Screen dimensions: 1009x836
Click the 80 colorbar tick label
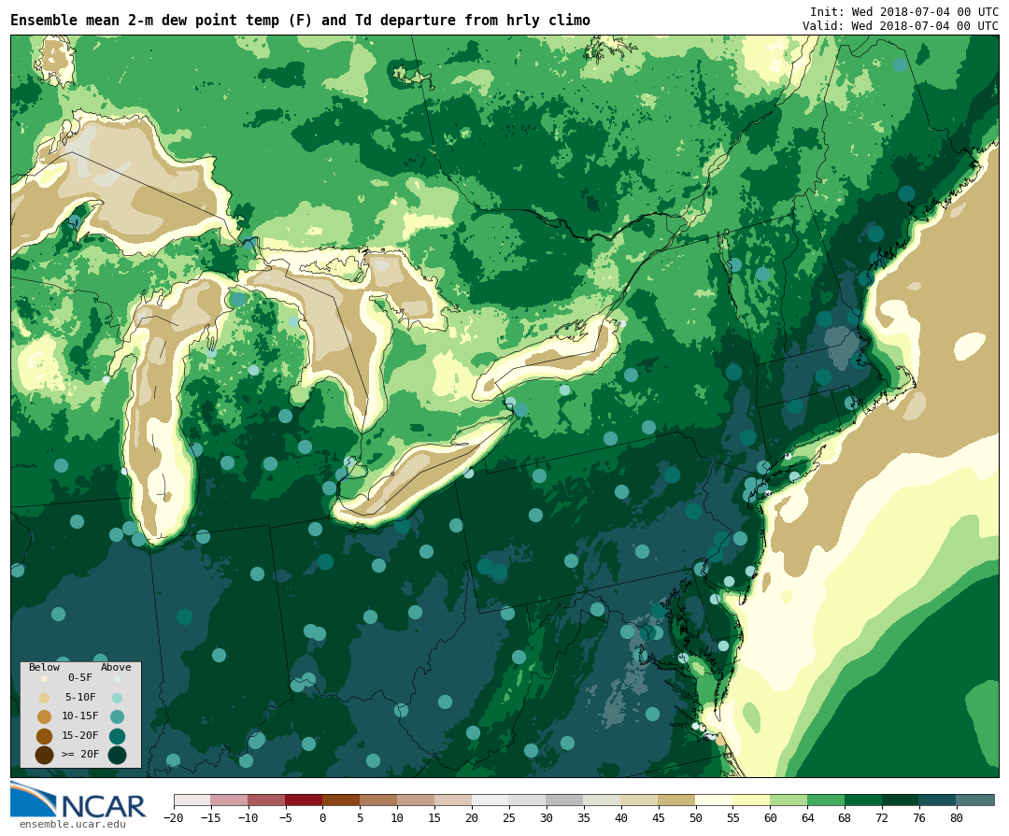[957, 818]
